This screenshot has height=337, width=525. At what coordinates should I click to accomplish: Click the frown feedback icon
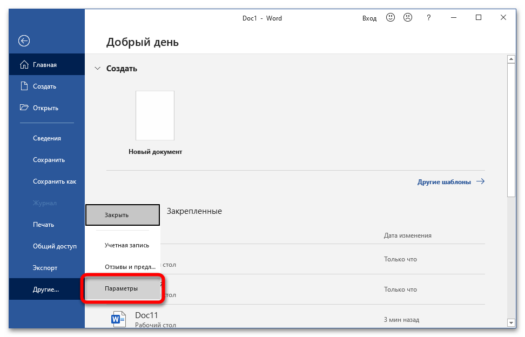tap(408, 18)
